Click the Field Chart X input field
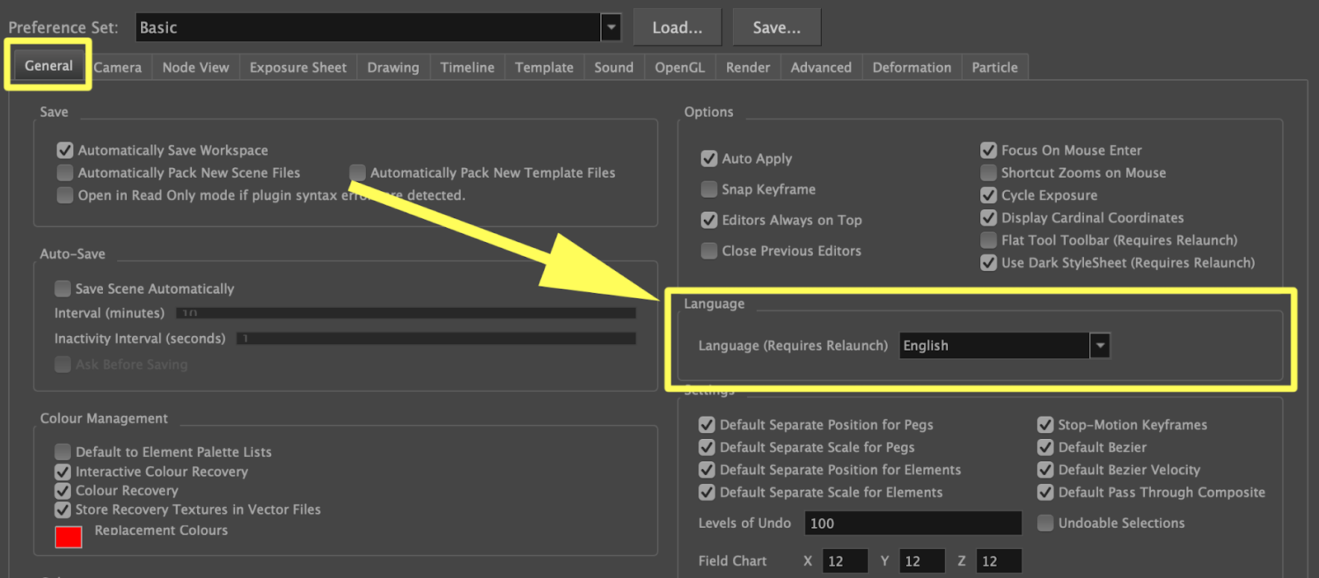1319x578 pixels. coord(844,561)
